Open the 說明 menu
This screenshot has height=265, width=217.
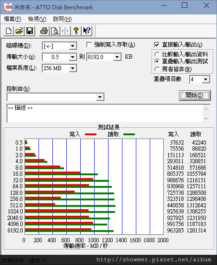pos(62,19)
